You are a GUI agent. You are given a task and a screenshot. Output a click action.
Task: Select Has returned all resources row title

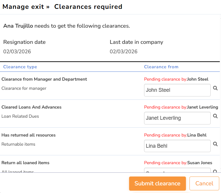pyautogui.click(x=29, y=135)
